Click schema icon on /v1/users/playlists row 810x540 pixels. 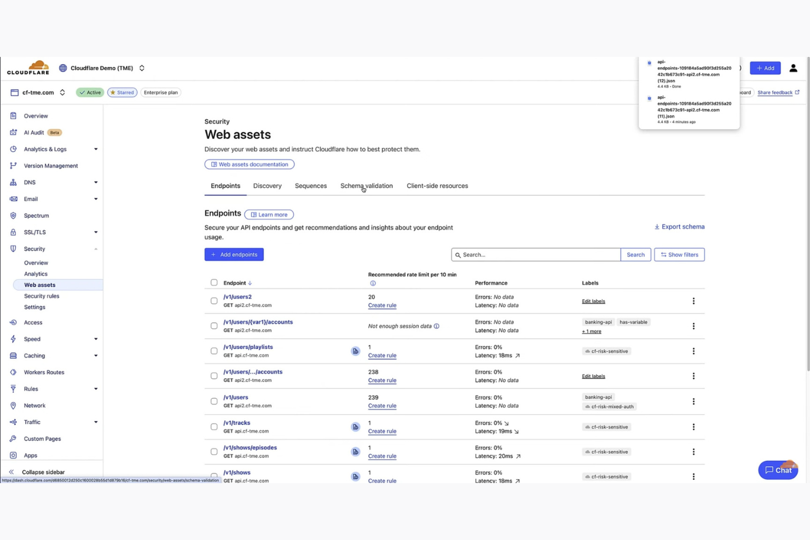tap(356, 351)
